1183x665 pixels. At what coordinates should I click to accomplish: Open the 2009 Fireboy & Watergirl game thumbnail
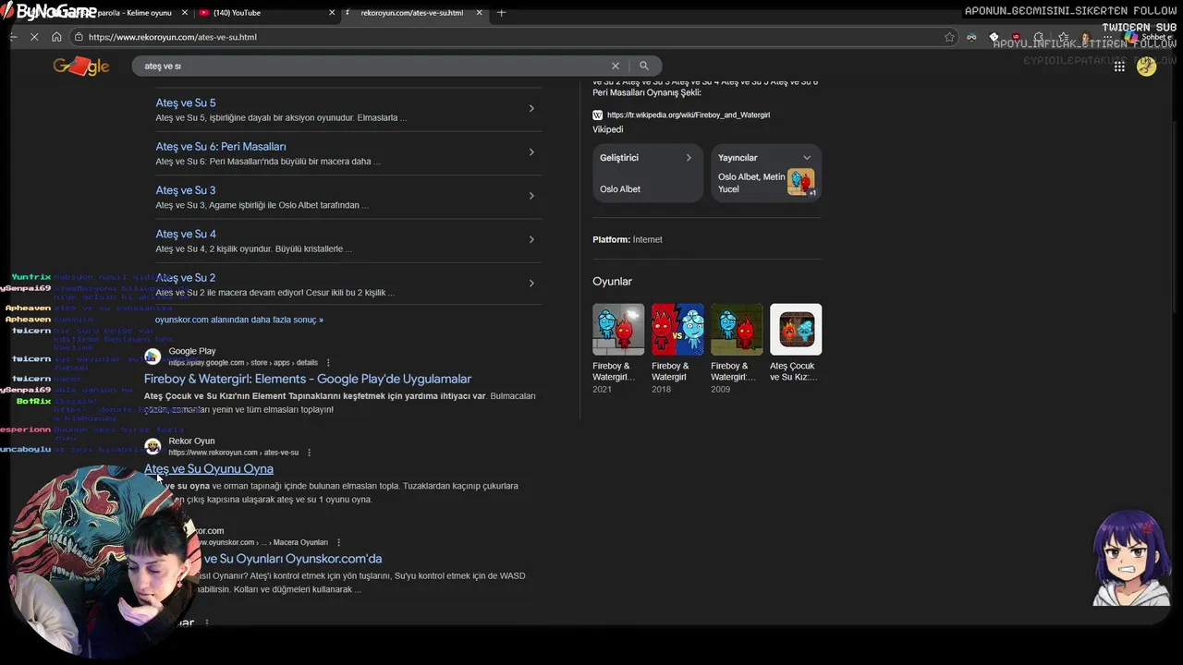[x=737, y=330]
